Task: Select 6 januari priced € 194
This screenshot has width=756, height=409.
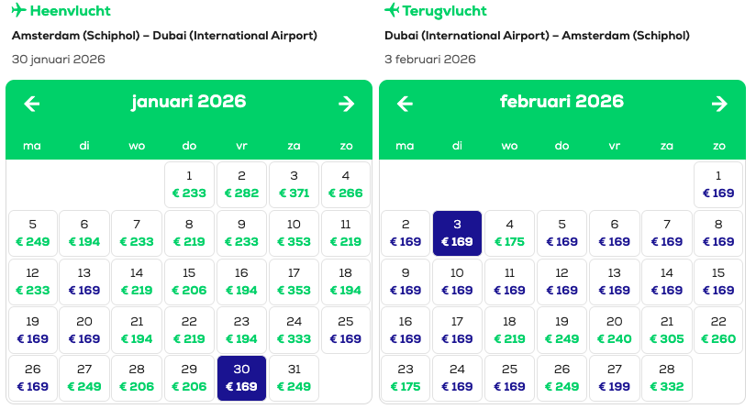Action: 84,233
